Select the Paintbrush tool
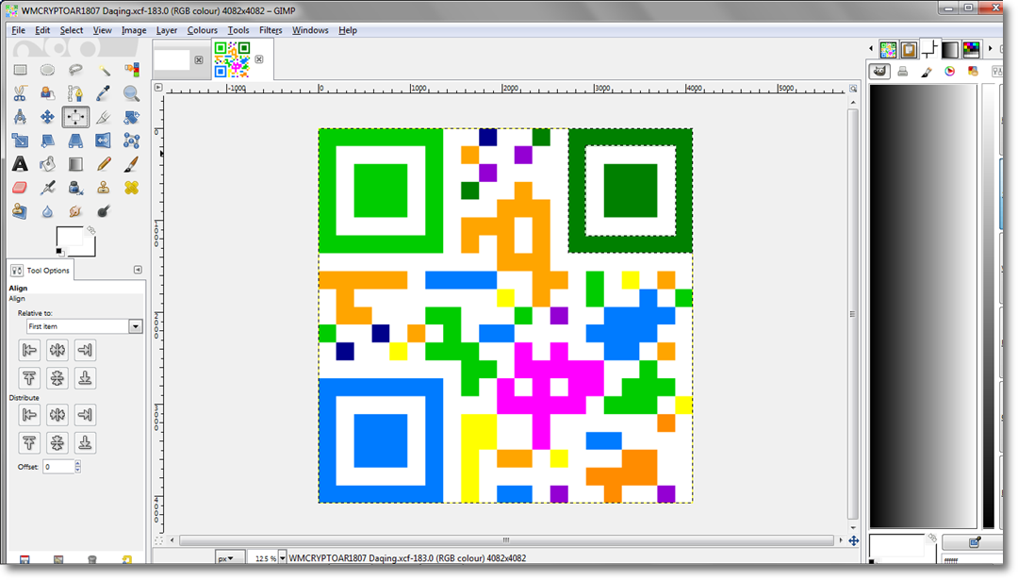 click(x=132, y=164)
